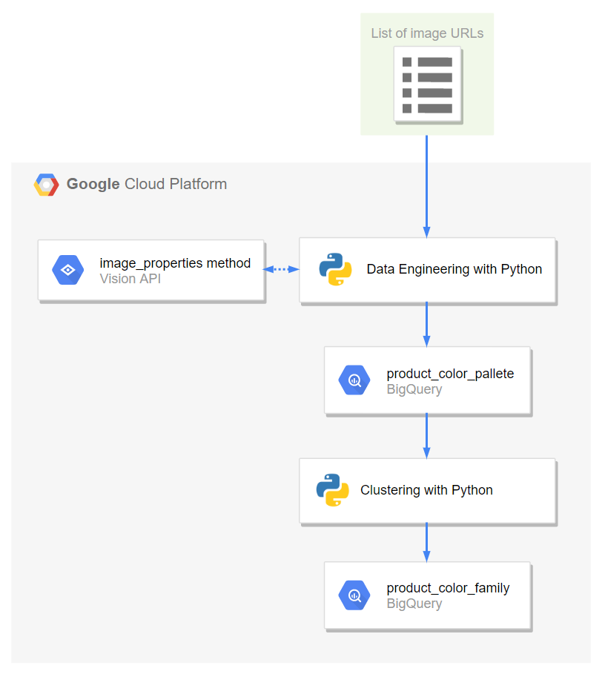Select 'Clustering with Python' text
The width and height of the screenshot is (605, 674).
(426, 490)
